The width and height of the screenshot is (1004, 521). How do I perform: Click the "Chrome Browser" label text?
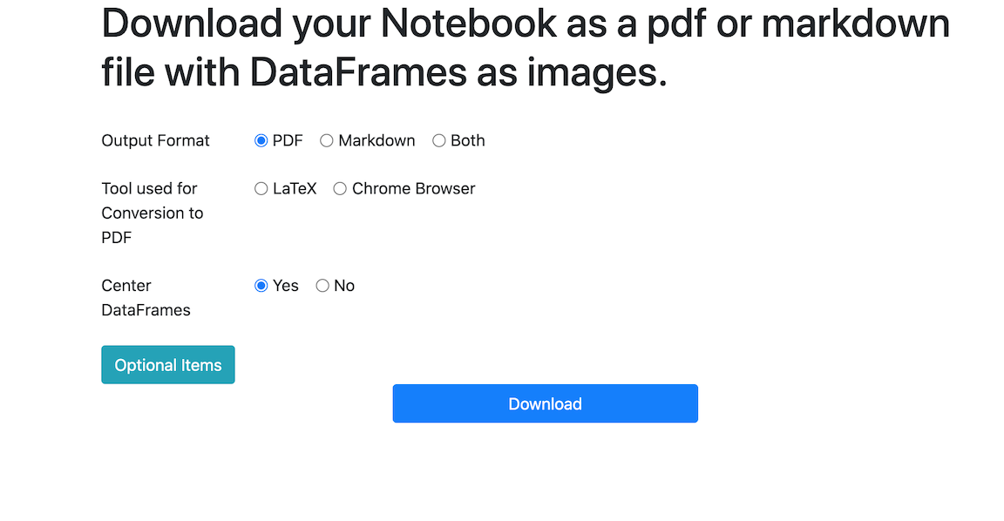(414, 188)
